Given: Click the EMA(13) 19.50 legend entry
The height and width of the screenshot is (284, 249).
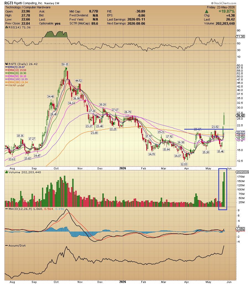Looking at the screenshot, I should [16, 70].
